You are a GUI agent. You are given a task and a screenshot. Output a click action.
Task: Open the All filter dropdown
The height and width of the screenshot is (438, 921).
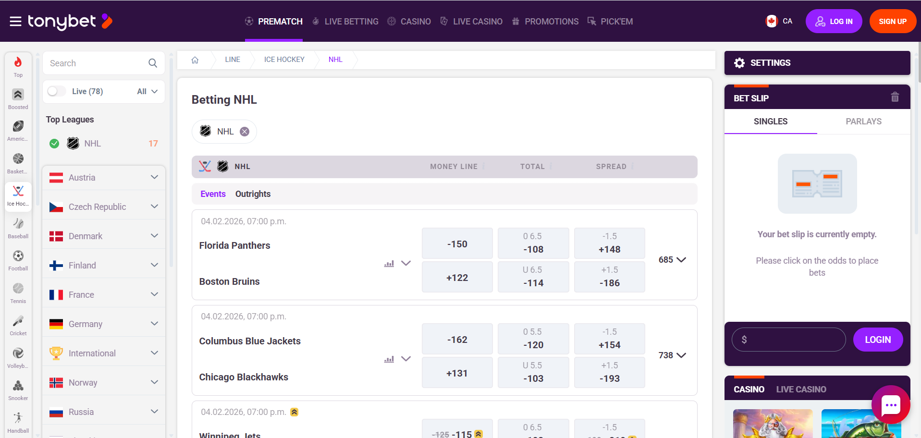(x=147, y=91)
